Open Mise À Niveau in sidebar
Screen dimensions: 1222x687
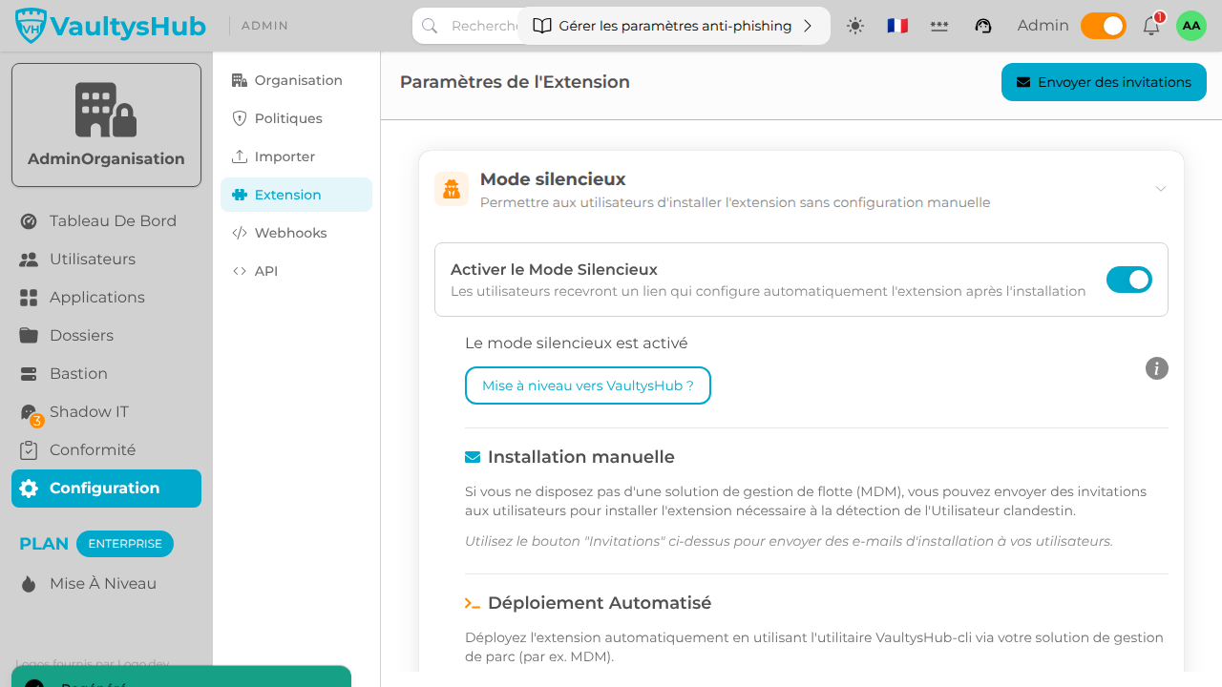[106, 583]
